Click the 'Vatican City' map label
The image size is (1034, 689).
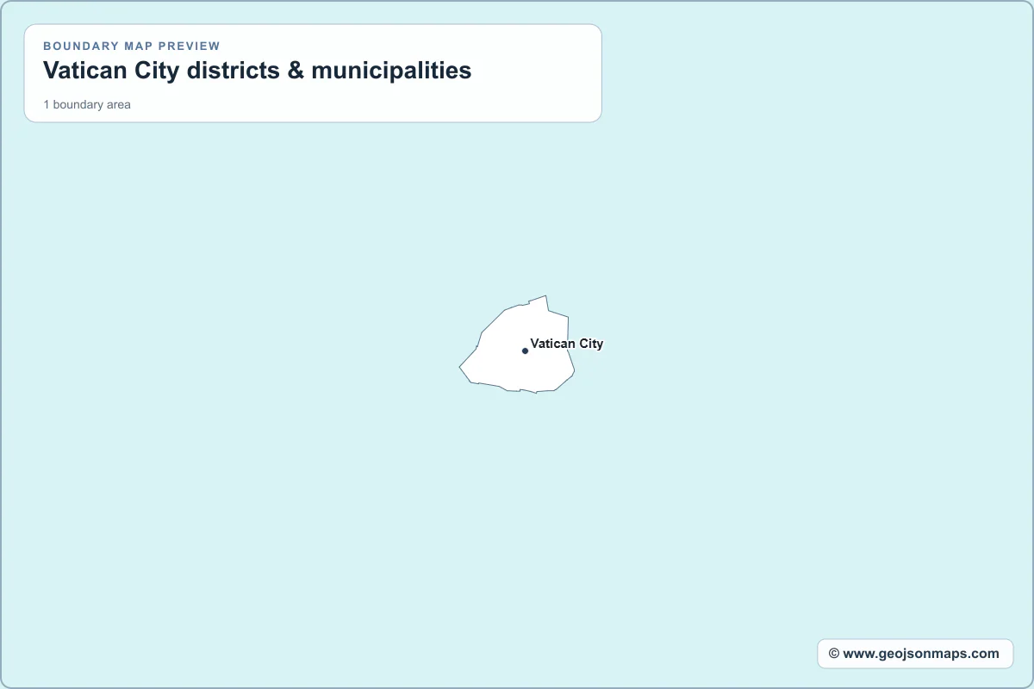[567, 344]
